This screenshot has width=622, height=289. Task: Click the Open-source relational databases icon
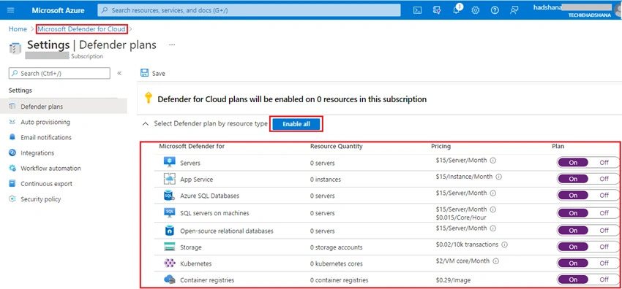coord(169,231)
